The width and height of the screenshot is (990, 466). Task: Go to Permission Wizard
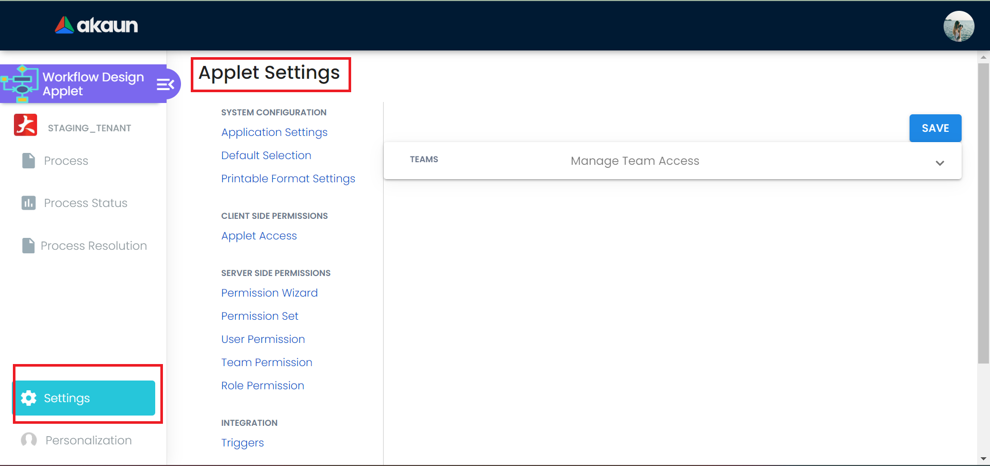pos(269,293)
